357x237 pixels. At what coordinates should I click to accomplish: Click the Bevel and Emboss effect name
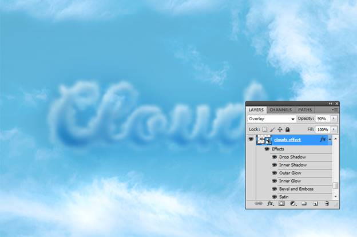(x=296, y=189)
